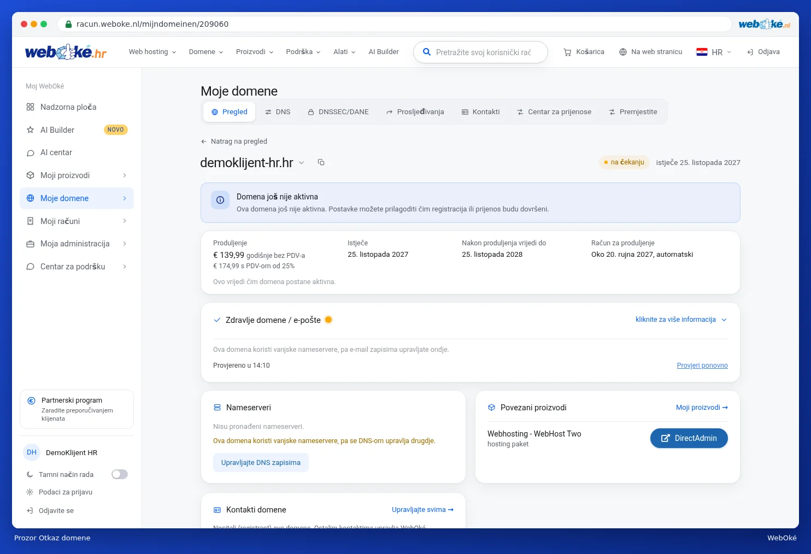The image size is (811, 554).
Task: Click the AI Builder star icon in sidebar
Action: coord(31,130)
